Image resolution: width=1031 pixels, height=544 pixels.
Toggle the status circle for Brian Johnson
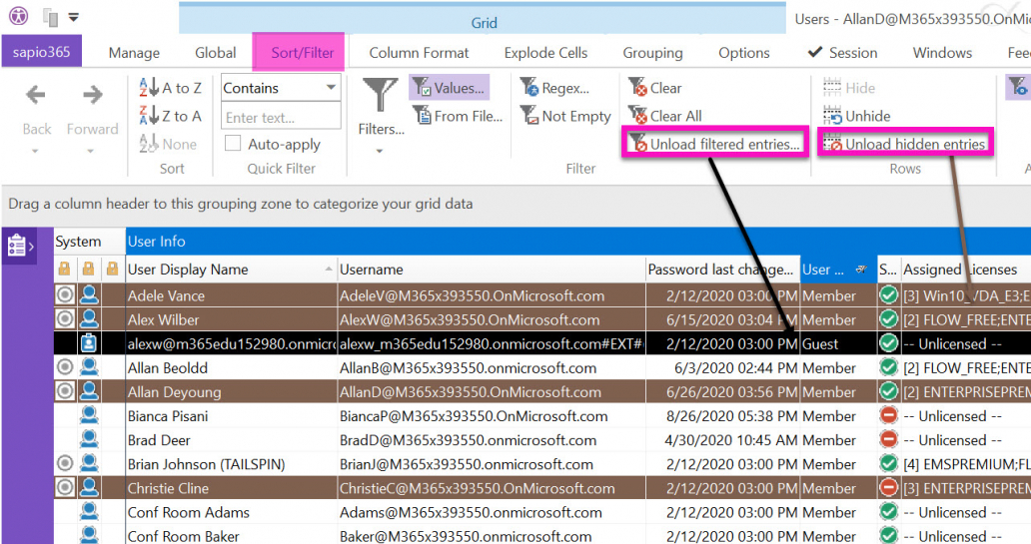[64, 464]
